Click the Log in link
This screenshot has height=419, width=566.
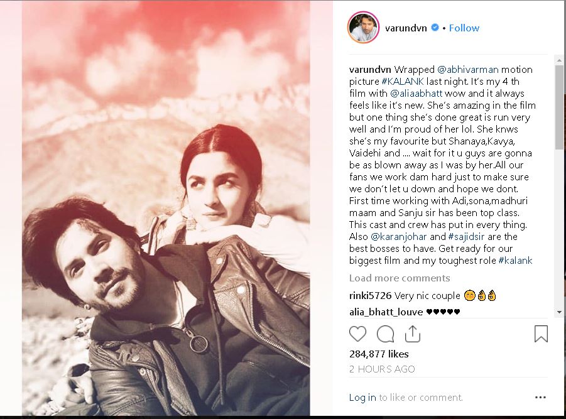click(362, 398)
